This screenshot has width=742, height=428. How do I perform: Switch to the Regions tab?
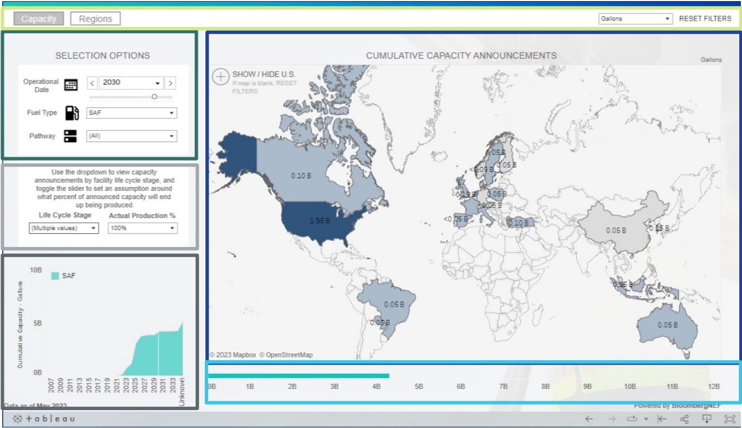tap(95, 18)
